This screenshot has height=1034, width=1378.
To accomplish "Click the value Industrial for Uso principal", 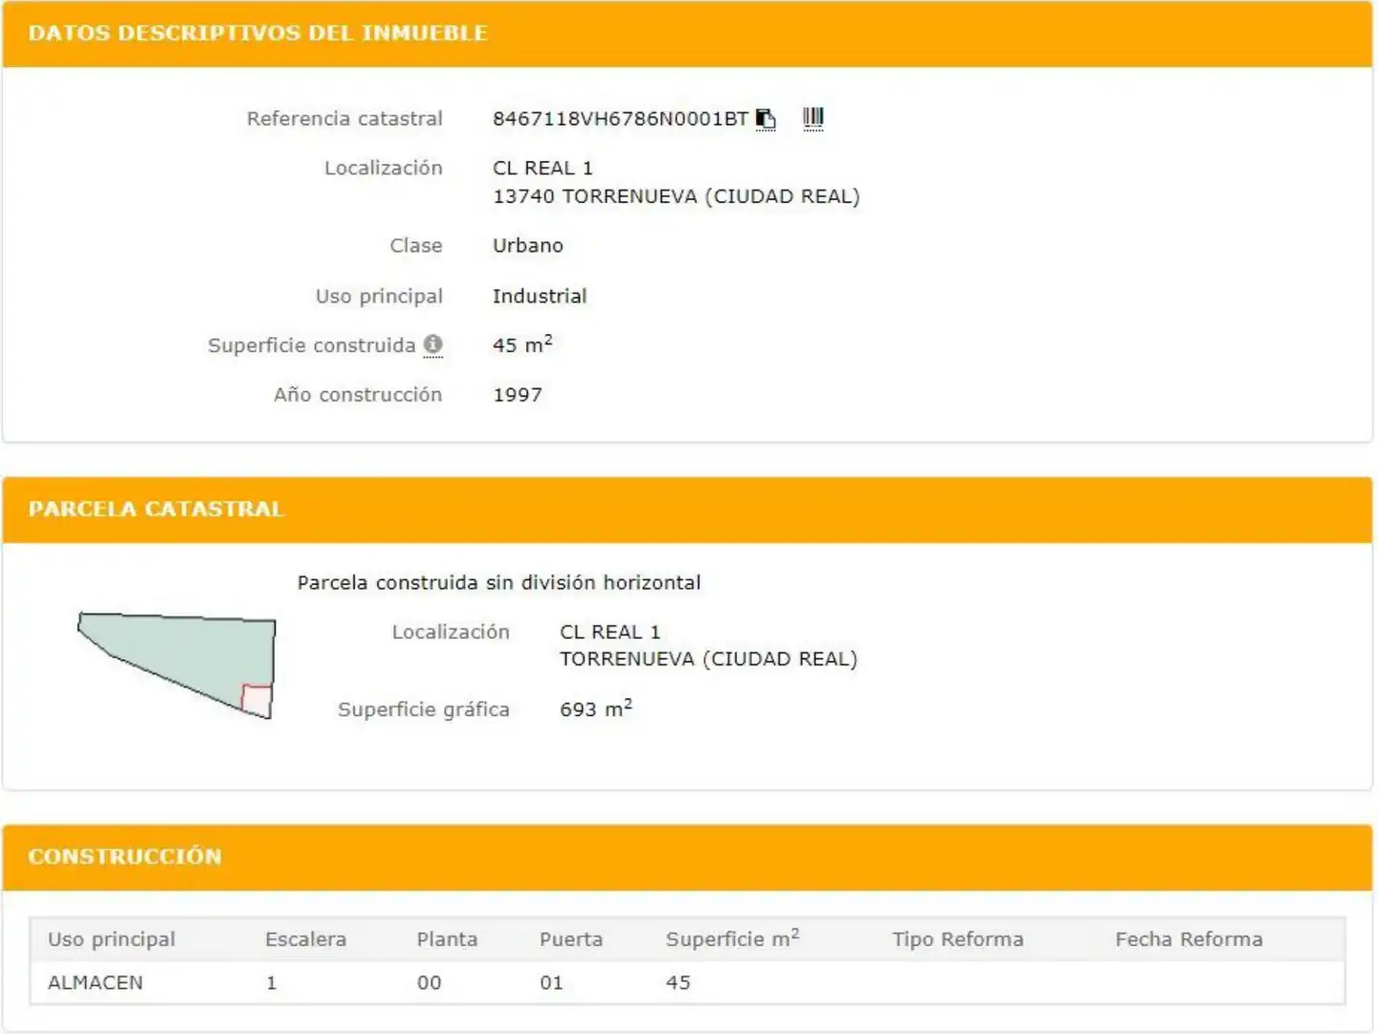I will coord(540,296).
